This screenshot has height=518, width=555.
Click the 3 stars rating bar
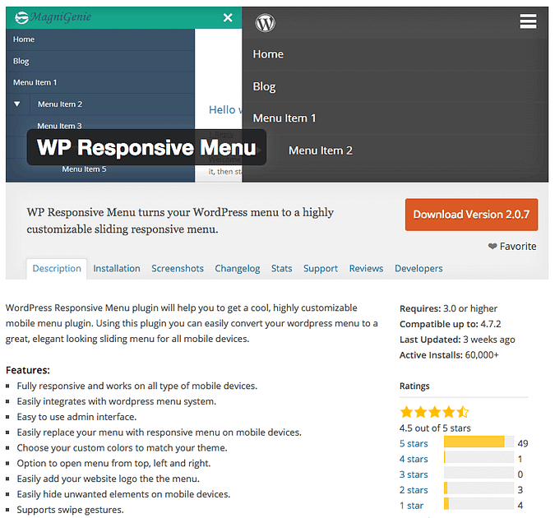pos(479,473)
